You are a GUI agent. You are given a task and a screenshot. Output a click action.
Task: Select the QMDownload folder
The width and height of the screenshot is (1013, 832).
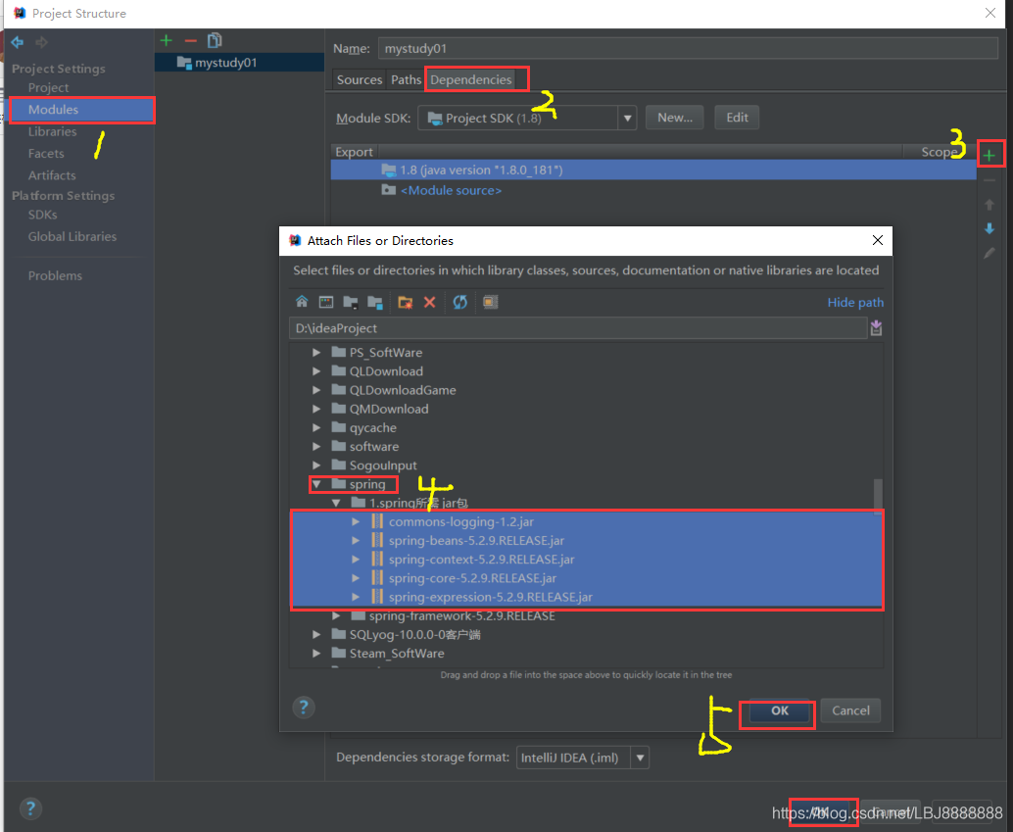pyautogui.click(x=388, y=410)
